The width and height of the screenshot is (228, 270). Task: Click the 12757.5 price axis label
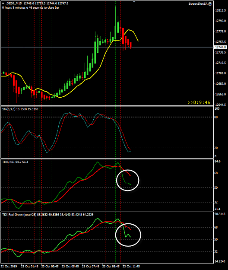220,42
